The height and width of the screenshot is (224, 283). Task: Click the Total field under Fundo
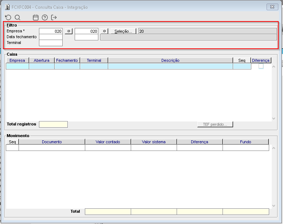246,212
